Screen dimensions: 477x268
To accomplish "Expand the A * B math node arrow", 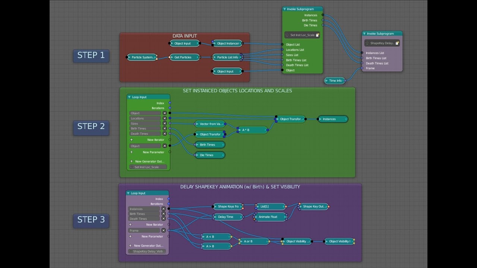I will pos(240,130).
